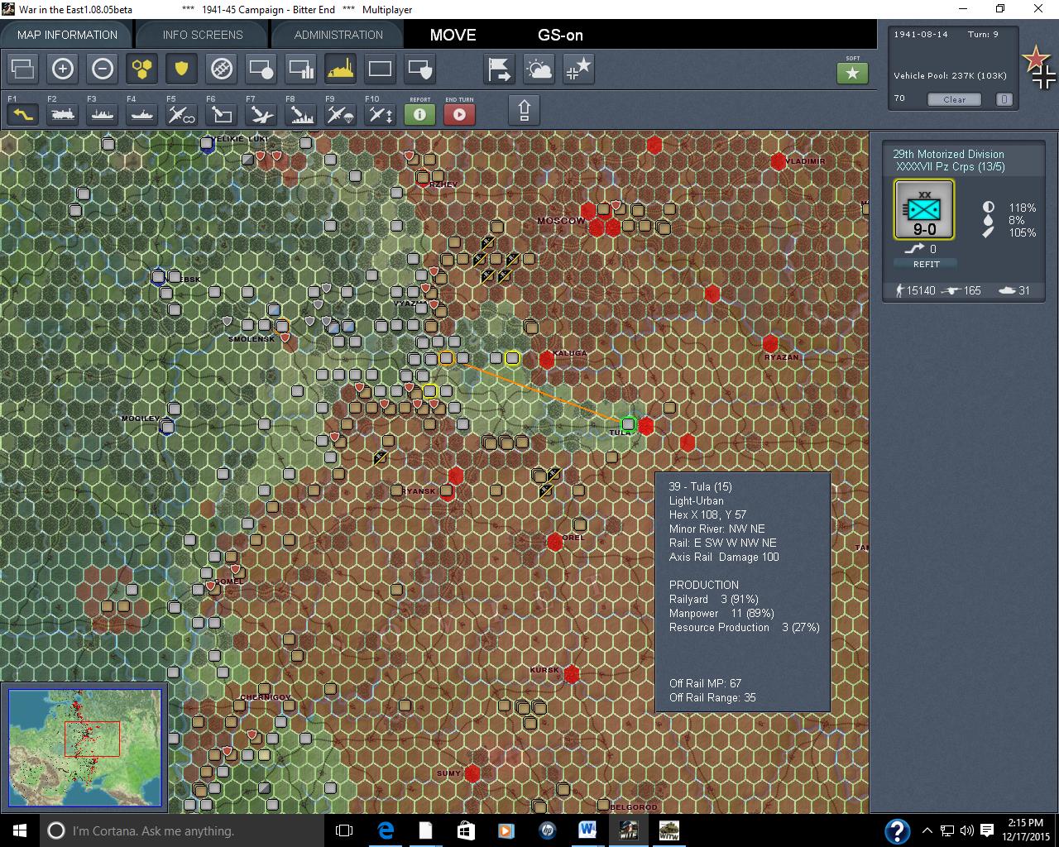Toggle the rectangle-with-shield overlay
1059x847 pixels.
pyautogui.click(x=420, y=69)
